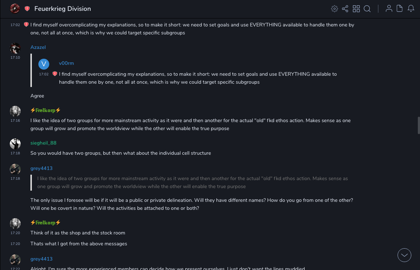
Task: Open the settings gear in the header
Action: (335, 9)
